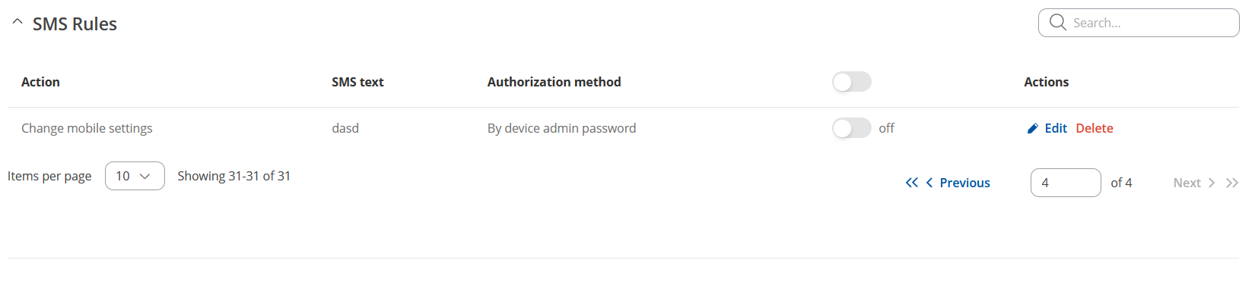Image resolution: width=1255 pixels, height=282 pixels.
Task: Click the single right chevron icon
Action: tap(1212, 183)
